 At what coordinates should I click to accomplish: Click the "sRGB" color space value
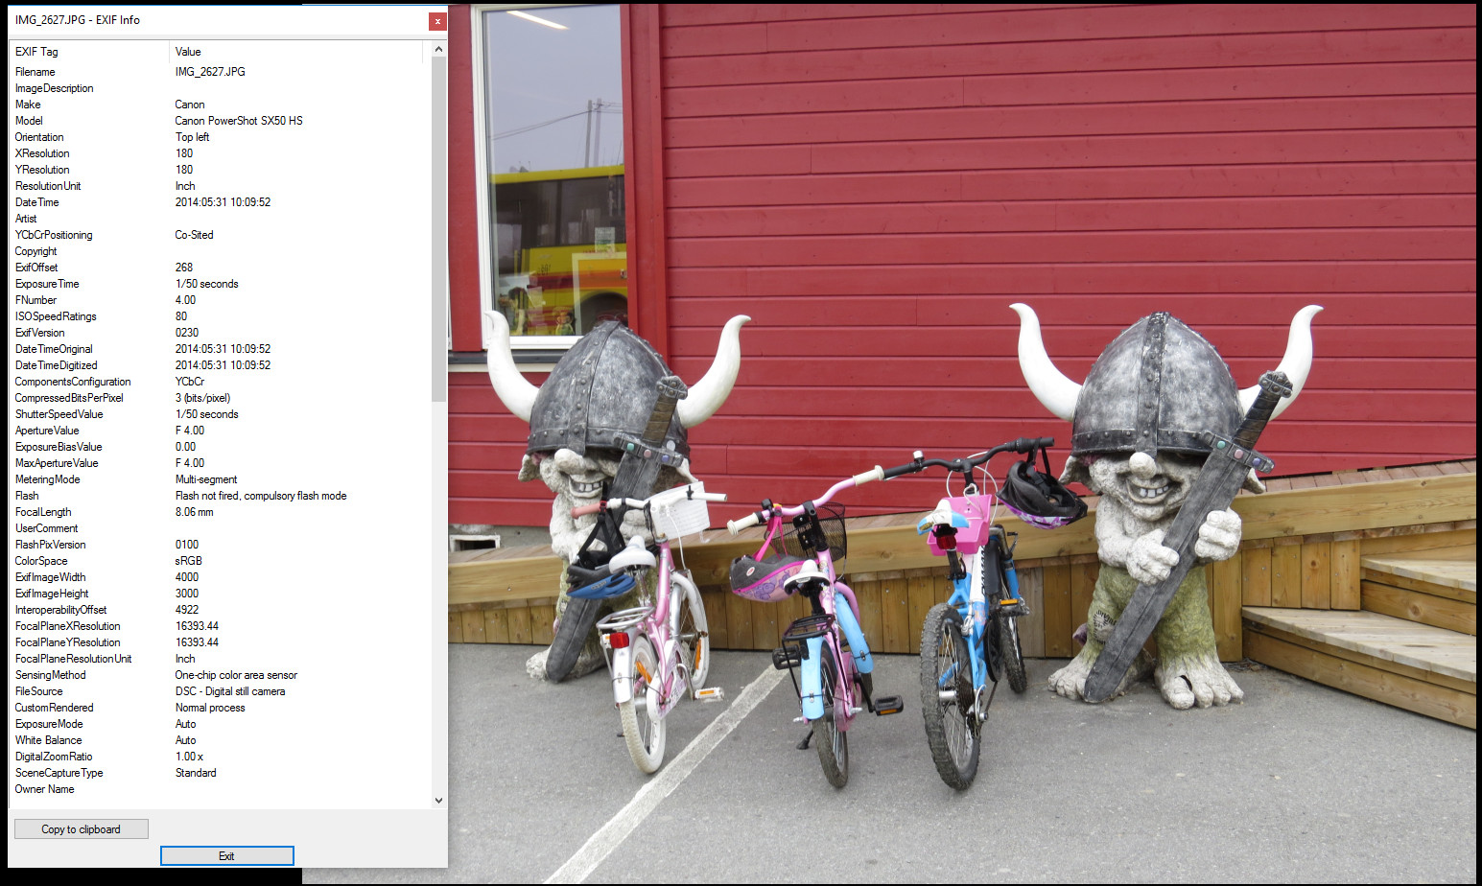[189, 561]
